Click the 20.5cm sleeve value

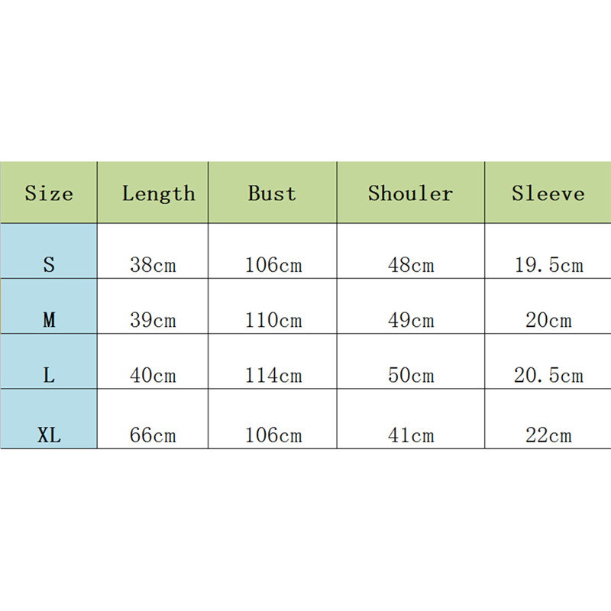click(x=548, y=375)
